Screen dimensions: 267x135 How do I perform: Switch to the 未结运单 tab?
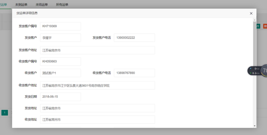42,5
